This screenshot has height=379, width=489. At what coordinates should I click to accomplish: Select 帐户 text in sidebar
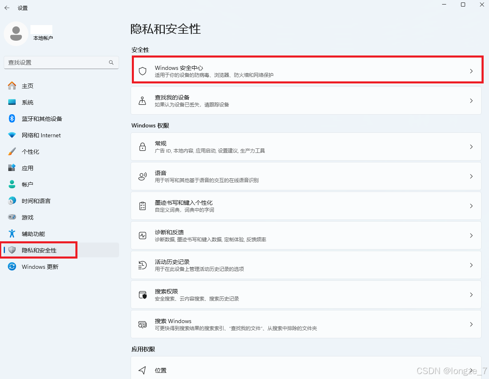click(x=28, y=185)
